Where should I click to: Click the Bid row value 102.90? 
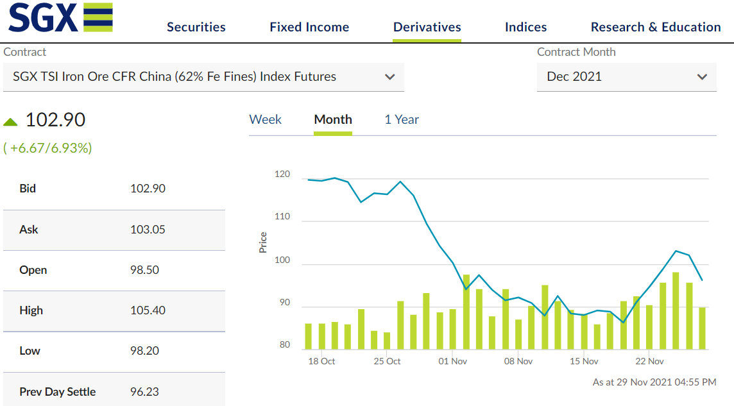pos(148,189)
